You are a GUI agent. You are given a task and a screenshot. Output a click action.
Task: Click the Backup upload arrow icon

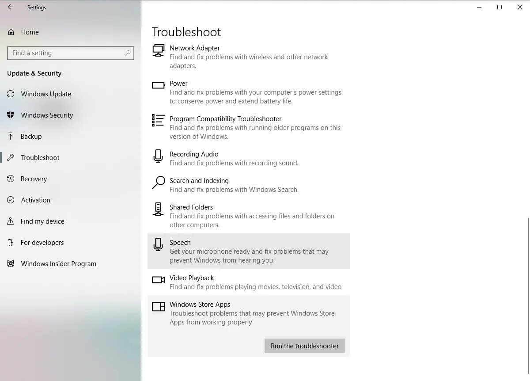(x=11, y=136)
